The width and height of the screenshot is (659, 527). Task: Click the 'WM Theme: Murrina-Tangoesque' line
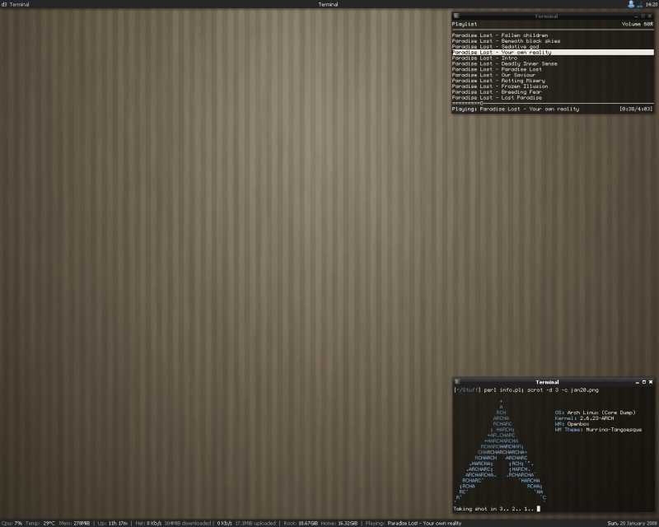tap(599, 430)
